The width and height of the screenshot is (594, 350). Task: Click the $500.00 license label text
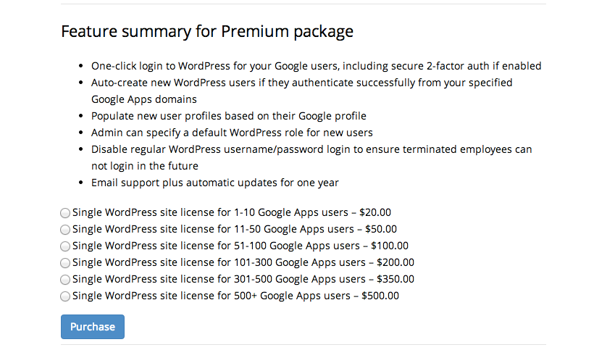pyautogui.click(x=235, y=296)
